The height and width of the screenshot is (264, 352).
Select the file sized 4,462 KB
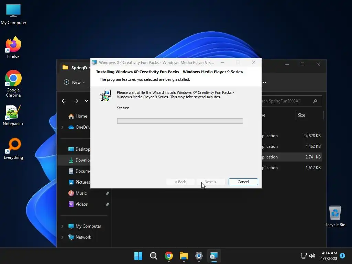tap(291, 146)
